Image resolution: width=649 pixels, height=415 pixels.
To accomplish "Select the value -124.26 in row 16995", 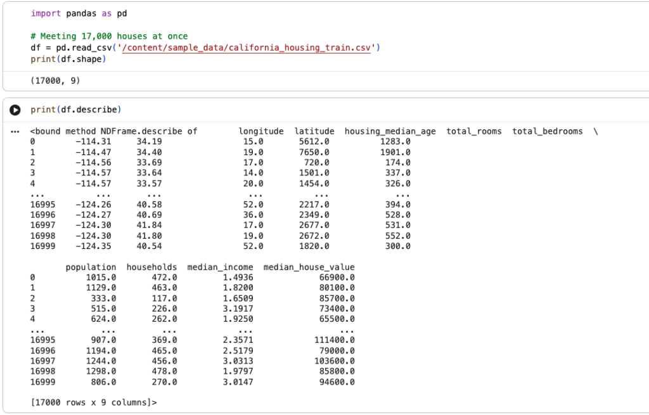I will 93,205.
